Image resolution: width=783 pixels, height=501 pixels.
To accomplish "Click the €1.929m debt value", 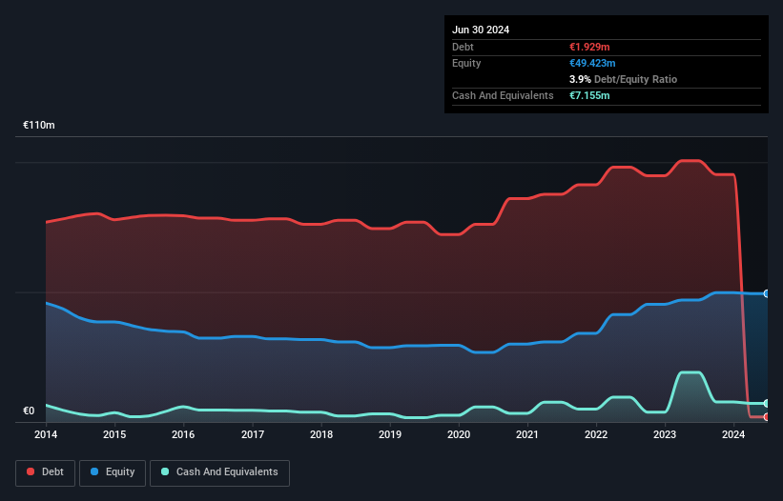I will tap(589, 47).
